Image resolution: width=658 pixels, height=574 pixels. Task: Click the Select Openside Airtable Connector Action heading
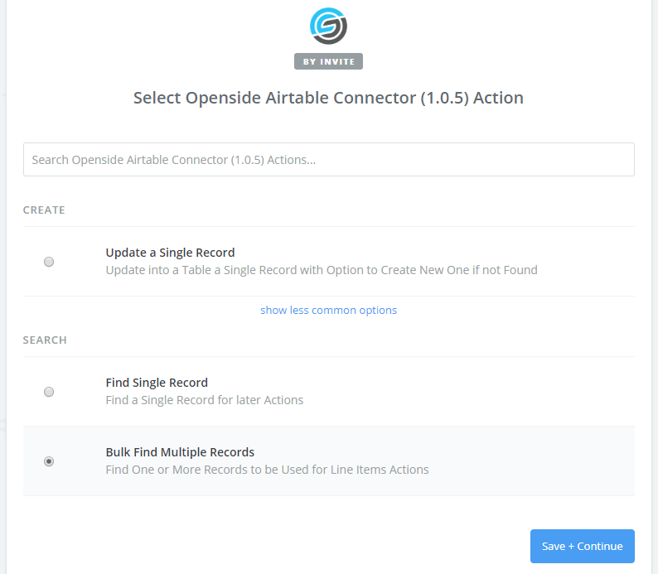(328, 98)
